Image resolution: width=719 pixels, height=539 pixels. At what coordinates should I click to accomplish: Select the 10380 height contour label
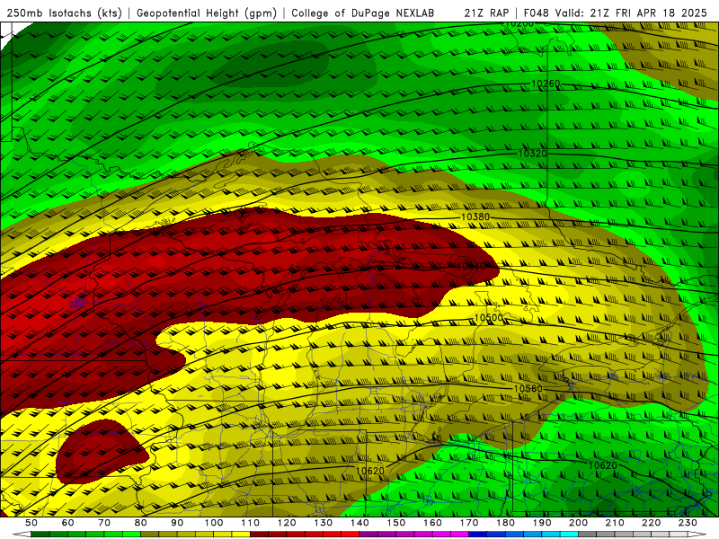[475, 216]
